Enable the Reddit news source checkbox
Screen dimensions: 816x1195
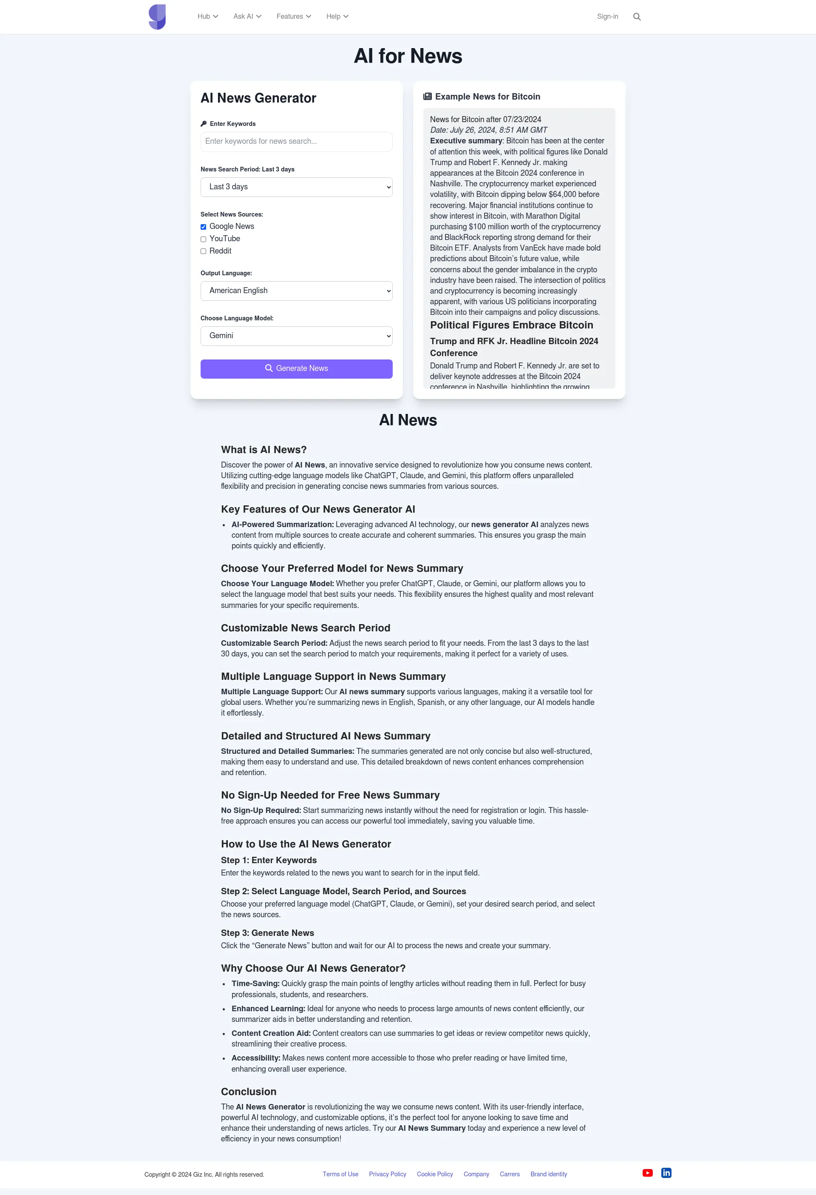tap(204, 251)
